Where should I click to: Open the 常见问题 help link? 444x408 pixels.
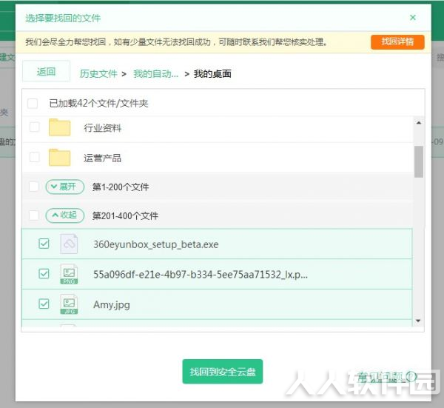click(386, 377)
